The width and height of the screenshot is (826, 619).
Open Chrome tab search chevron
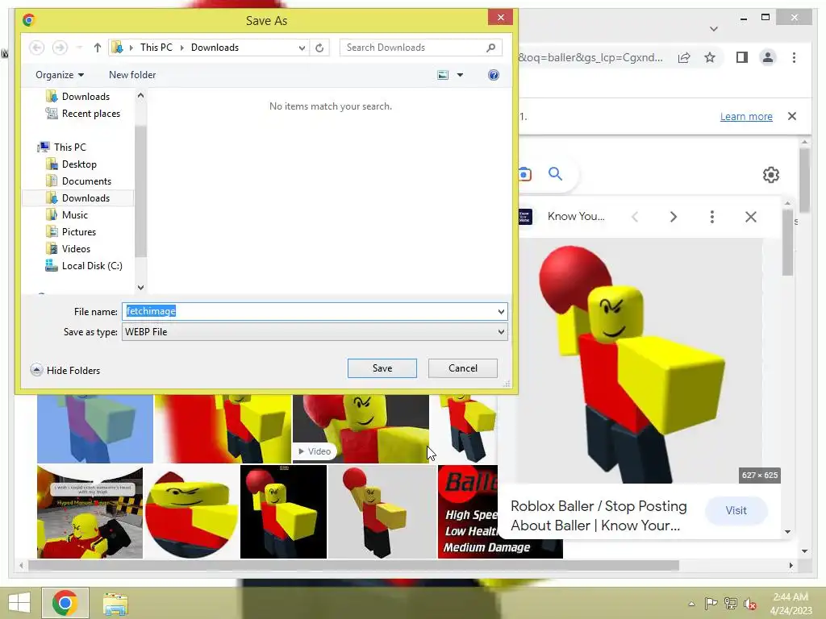[713, 28]
